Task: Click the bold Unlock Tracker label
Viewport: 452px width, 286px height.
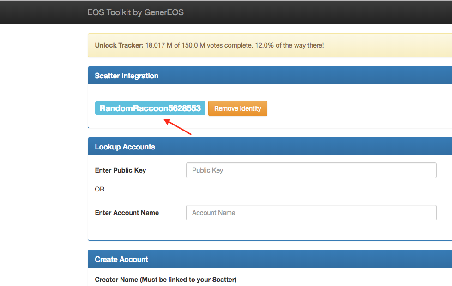Action: pyautogui.click(x=119, y=45)
